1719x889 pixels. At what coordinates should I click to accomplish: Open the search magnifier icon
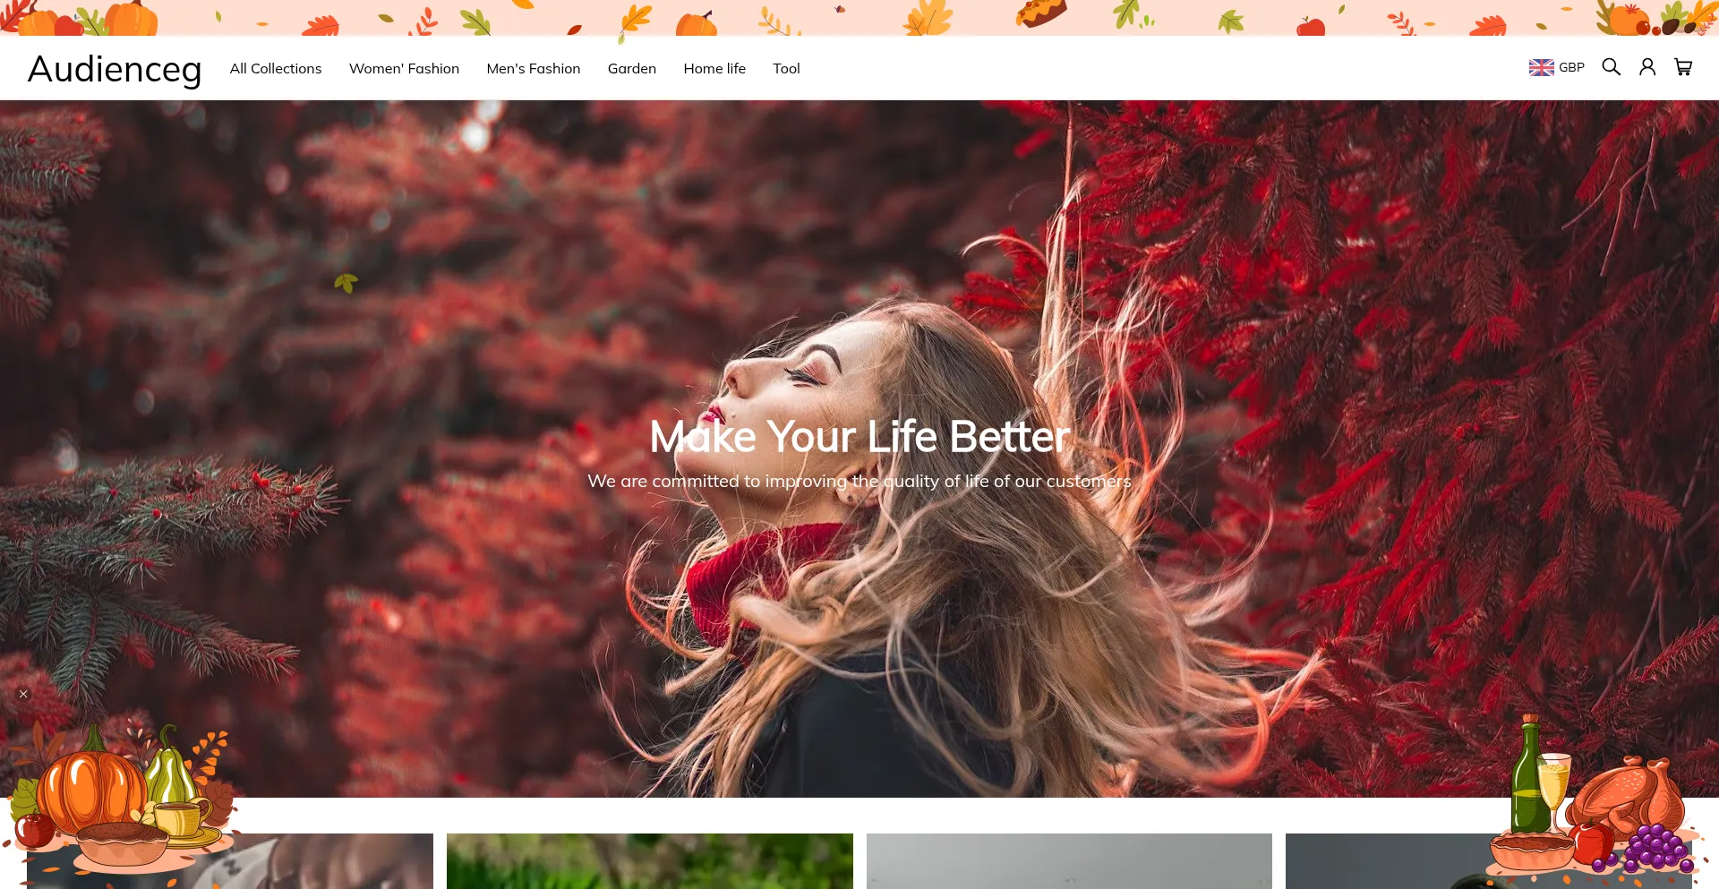click(1611, 67)
